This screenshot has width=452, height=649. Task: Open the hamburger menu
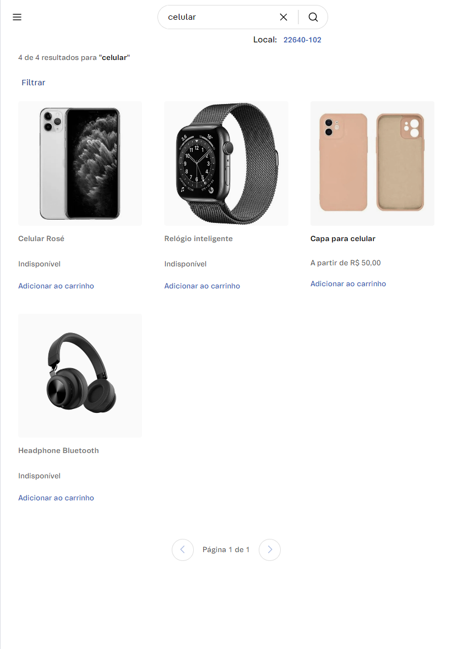click(x=17, y=17)
